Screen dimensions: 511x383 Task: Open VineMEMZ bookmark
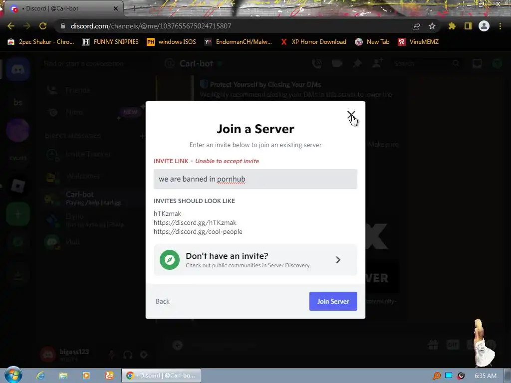click(x=419, y=42)
